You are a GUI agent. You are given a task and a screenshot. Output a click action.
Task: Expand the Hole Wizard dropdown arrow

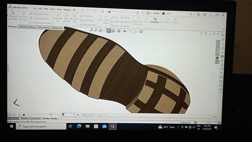[x=67, y=24]
